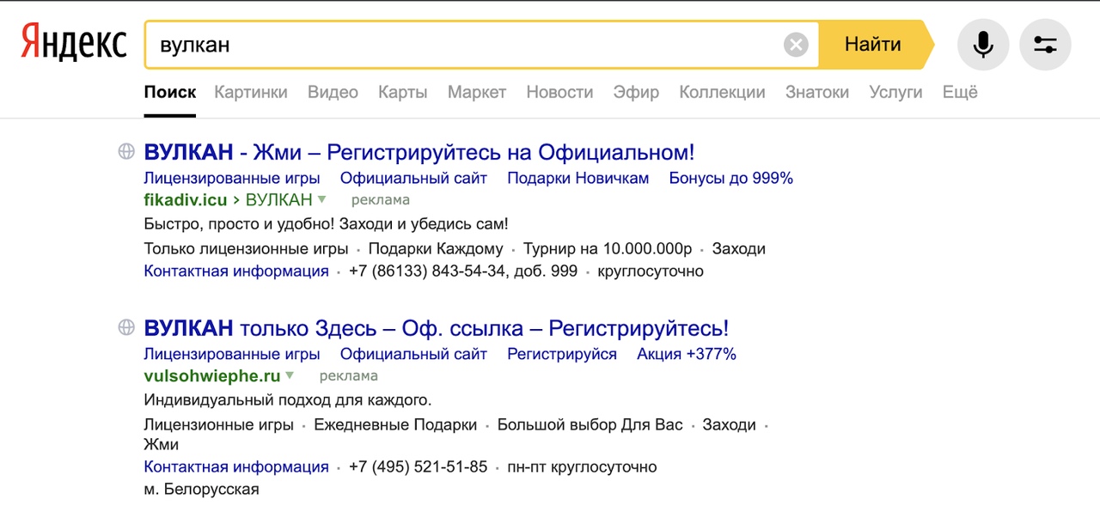Screen dimensions: 1100x518
Task: Click phone number +7 (495) 521-51-85
Action: [x=418, y=467]
